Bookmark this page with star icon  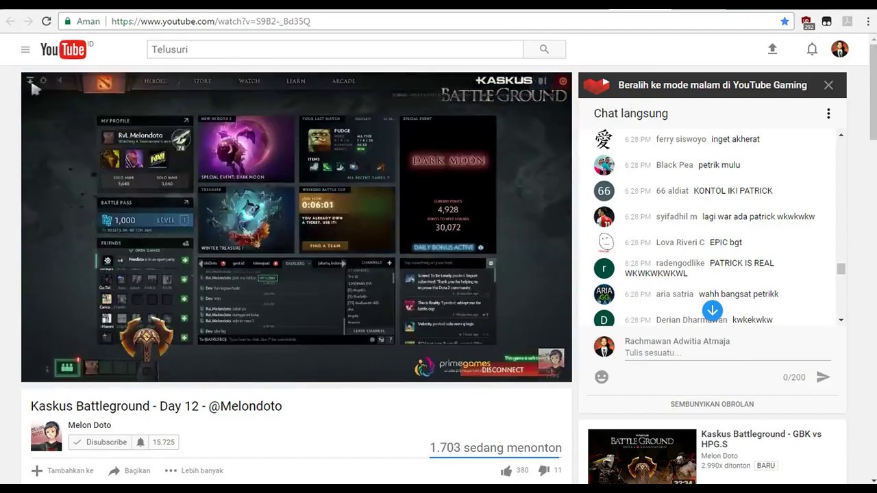pyautogui.click(x=785, y=21)
